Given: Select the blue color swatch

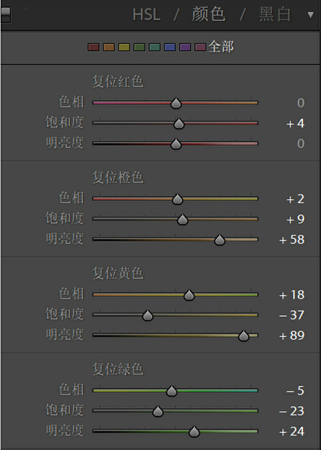Looking at the screenshot, I should 170,47.
